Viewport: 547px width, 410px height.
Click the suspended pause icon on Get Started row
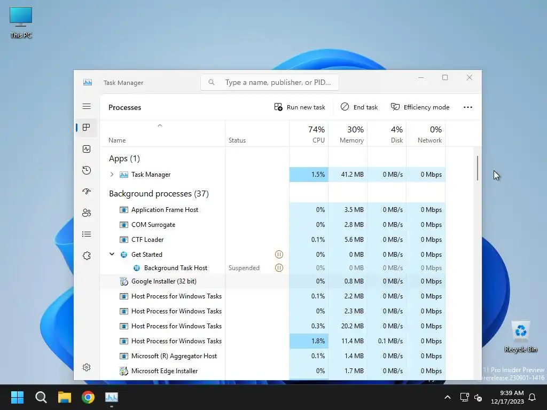pos(279,255)
